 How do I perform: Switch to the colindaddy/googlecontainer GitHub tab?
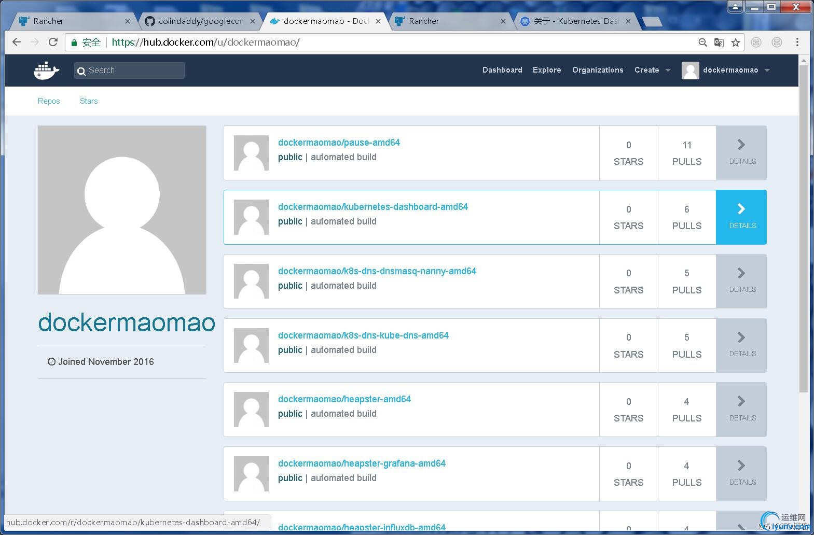click(x=199, y=21)
